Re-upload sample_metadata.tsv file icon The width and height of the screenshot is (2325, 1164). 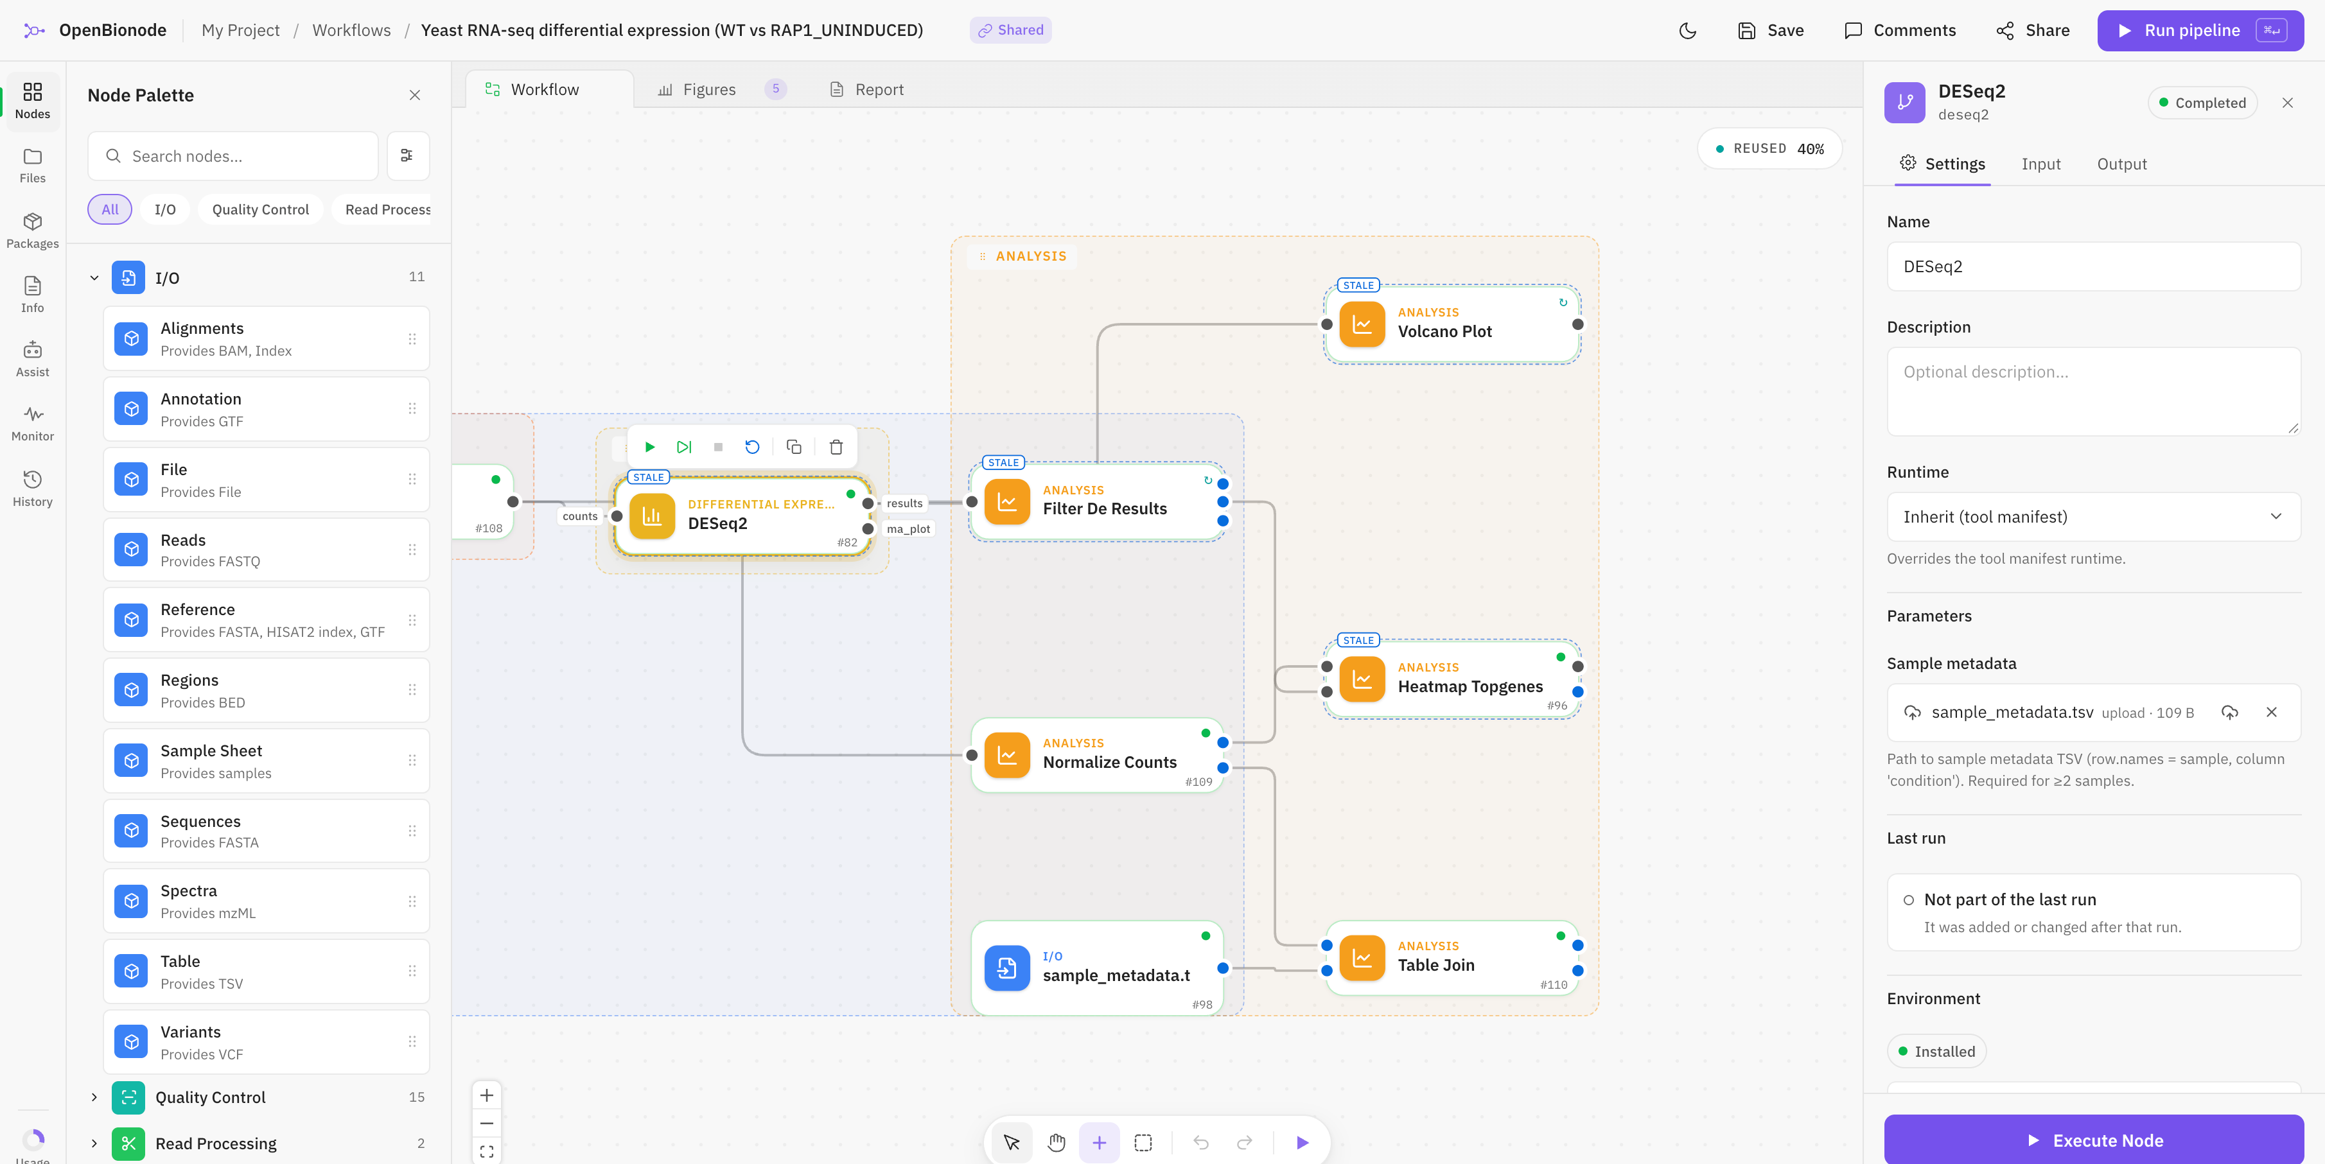click(x=2229, y=712)
